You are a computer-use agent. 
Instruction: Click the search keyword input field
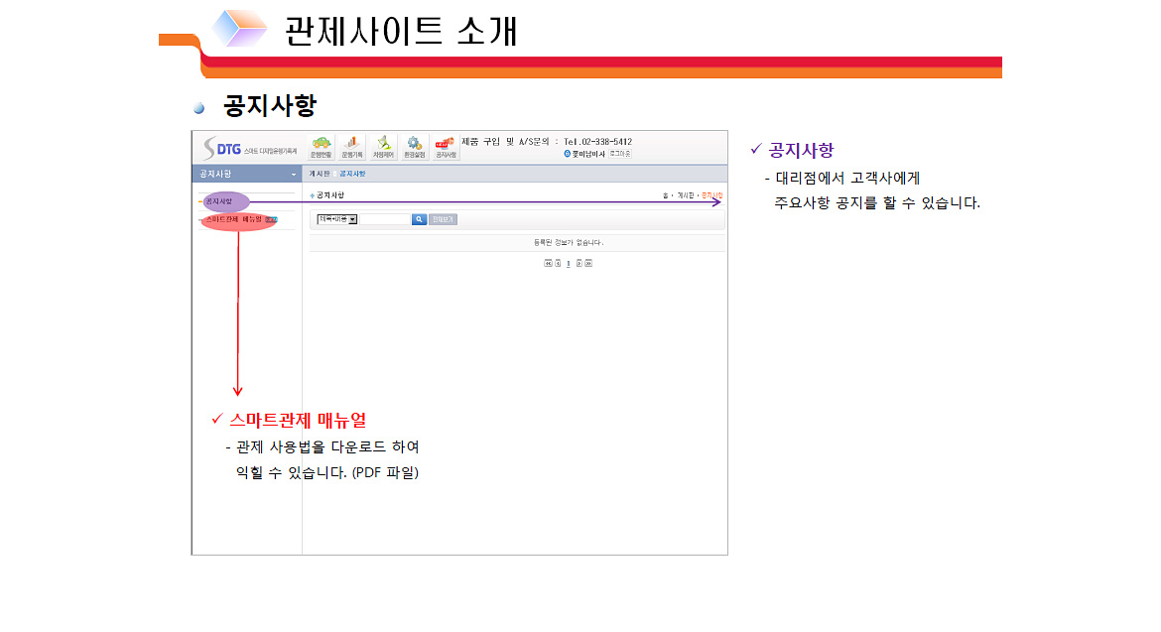point(385,219)
